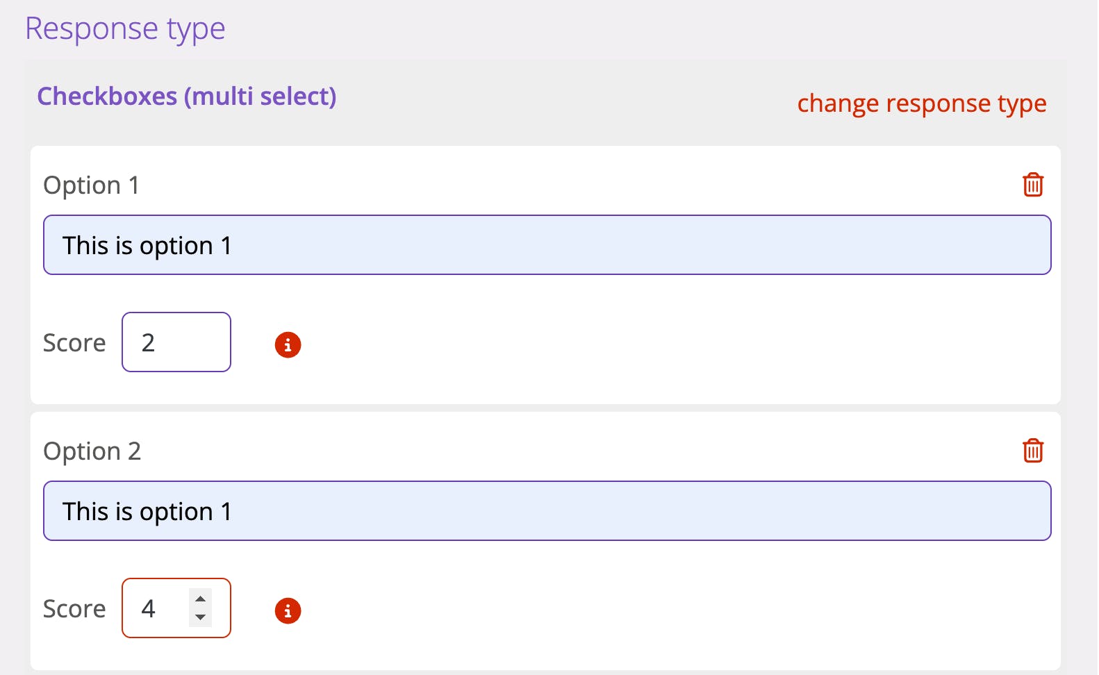
Task: Focus the Option 1 text field
Action: coord(547,245)
